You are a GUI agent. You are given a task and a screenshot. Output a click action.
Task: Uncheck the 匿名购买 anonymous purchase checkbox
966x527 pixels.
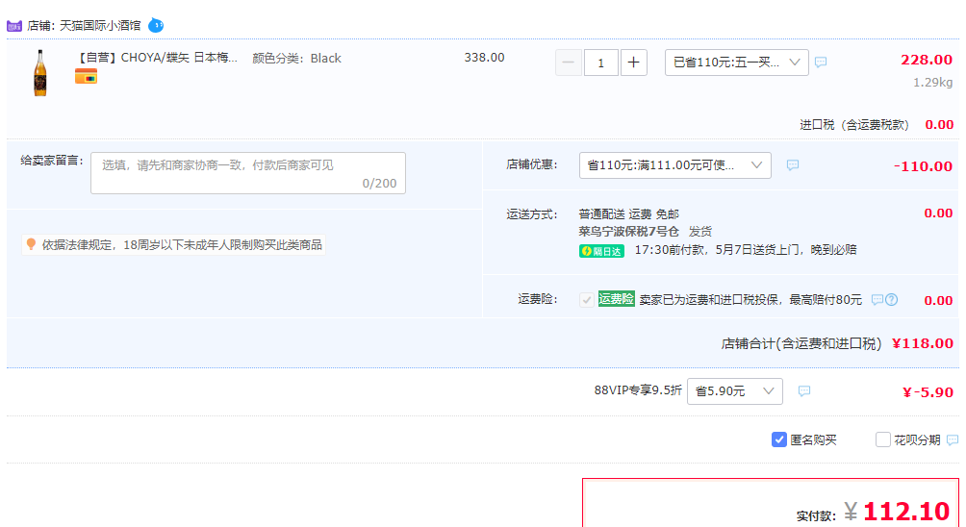point(778,439)
